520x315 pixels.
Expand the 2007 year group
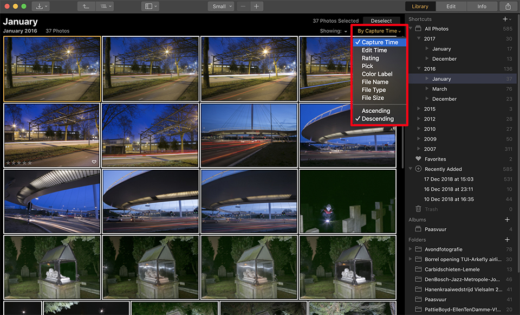pyautogui.click(x=419, y=149)
